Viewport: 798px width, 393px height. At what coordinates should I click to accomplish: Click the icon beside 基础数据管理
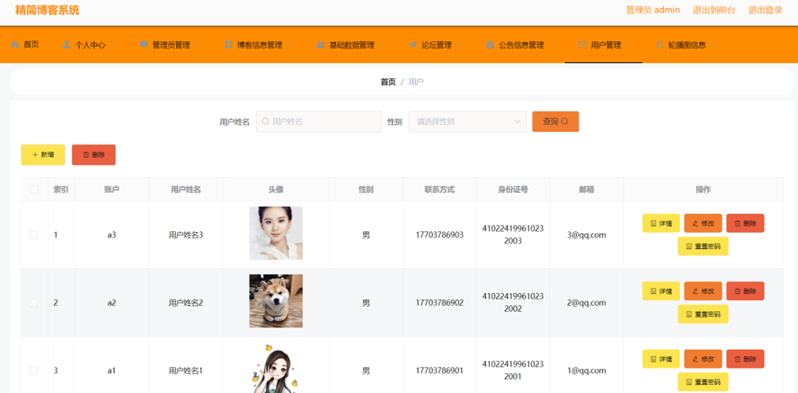(321, 45)
